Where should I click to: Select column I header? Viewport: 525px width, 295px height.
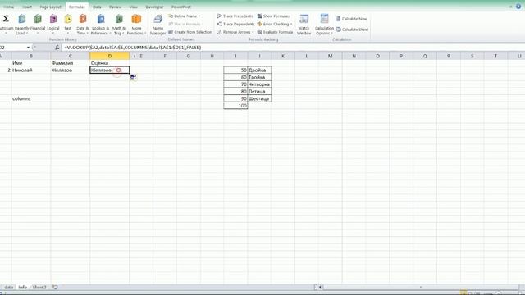coord(235,56)
